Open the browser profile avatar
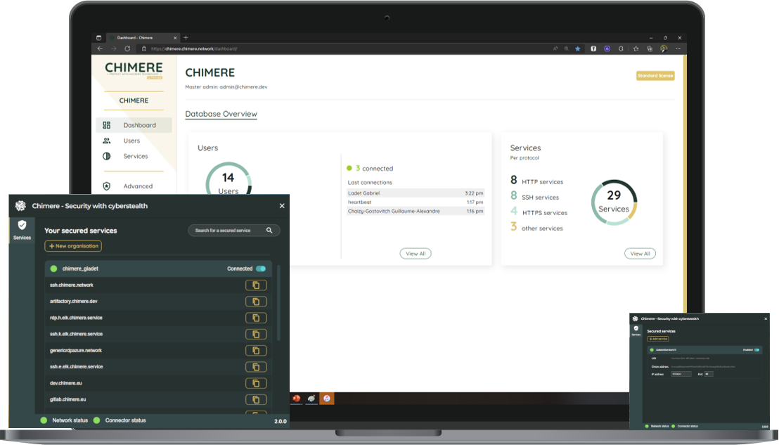Viewport: 779px width, 445px height. tap(664, 49)
